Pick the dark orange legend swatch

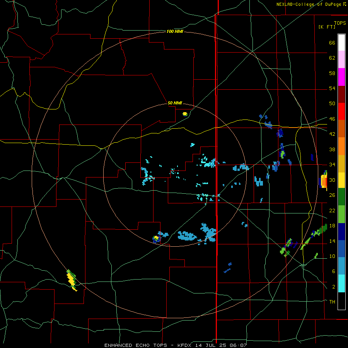tap(341, 128)
